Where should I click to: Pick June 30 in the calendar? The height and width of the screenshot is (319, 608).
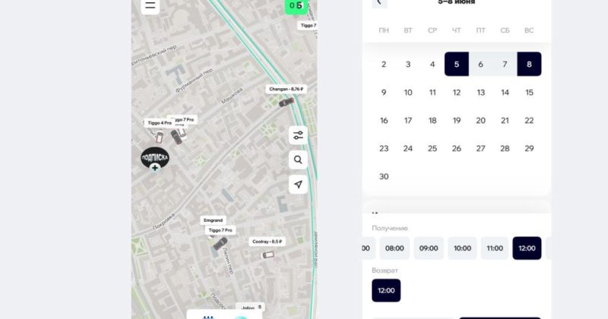384,177
